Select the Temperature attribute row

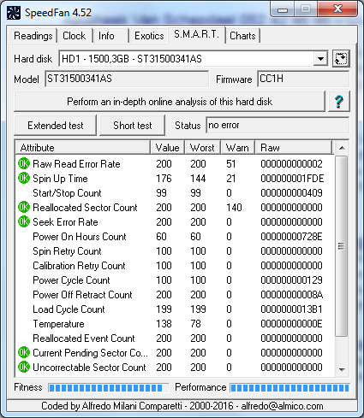point(175,324)
